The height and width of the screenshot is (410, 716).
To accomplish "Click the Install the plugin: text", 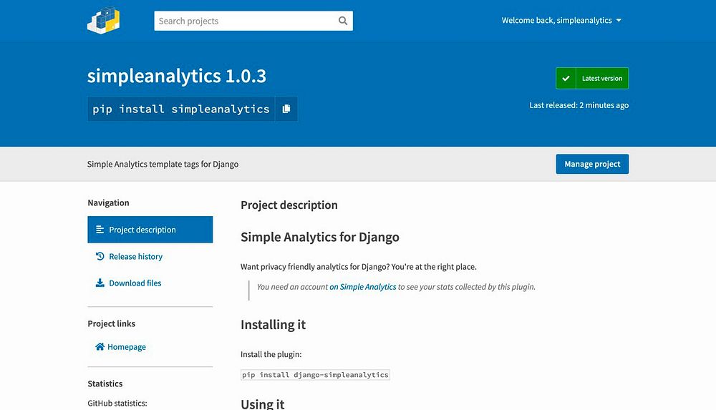I will [271, 354].
